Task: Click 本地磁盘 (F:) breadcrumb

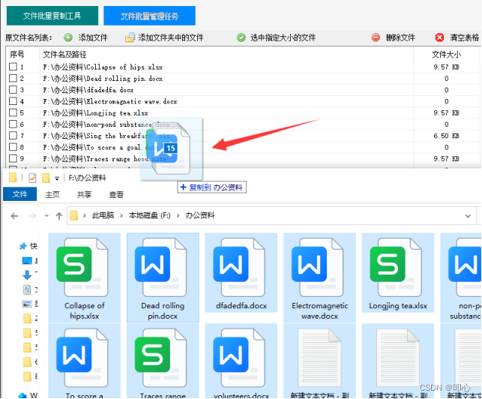Action: 149,215
